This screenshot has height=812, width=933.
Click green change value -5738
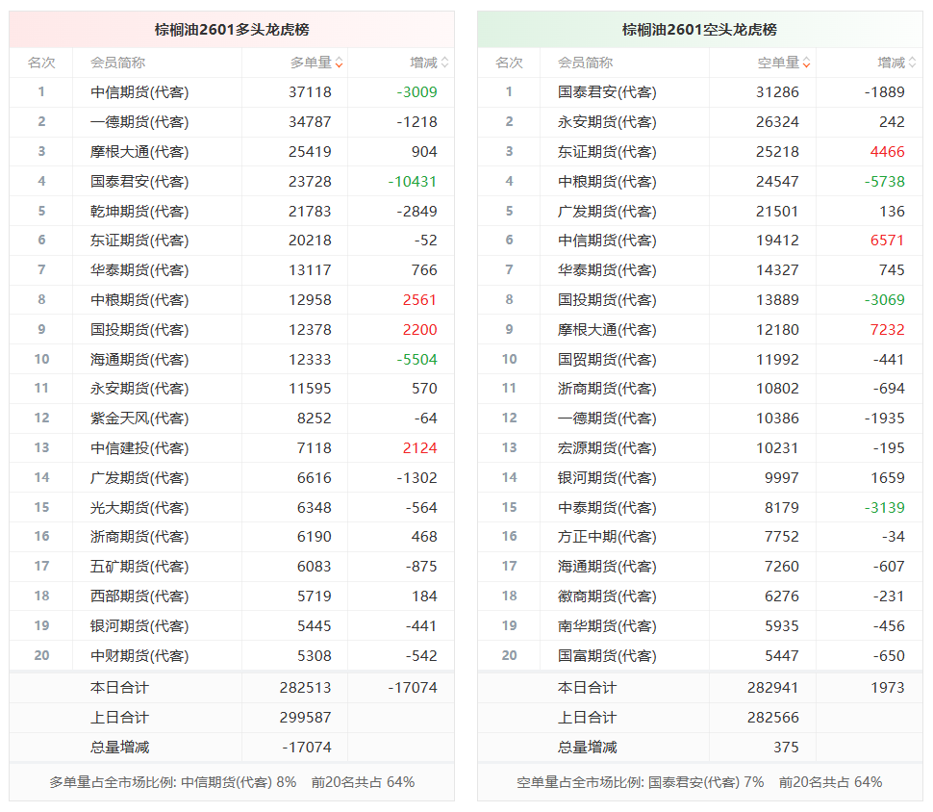(x=885, y=182)
